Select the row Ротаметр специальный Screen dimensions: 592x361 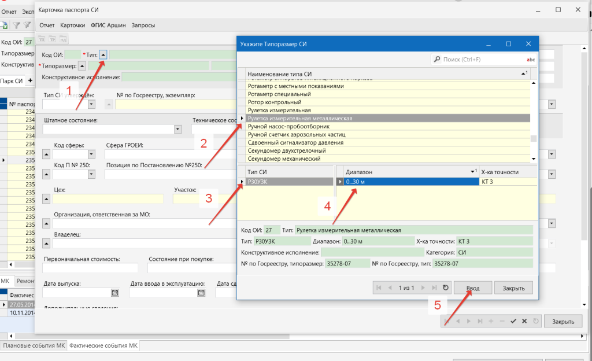(x=388, y=94)
